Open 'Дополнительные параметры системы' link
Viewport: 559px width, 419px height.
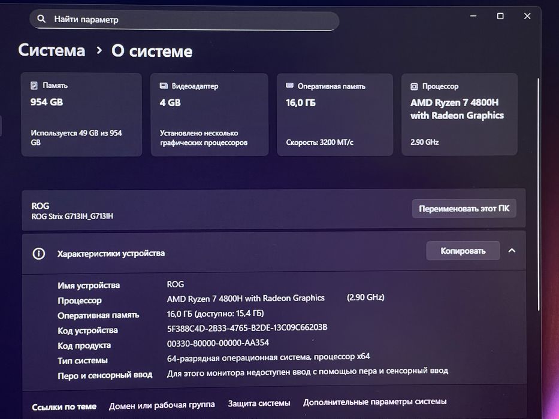[x=374, y=402]
